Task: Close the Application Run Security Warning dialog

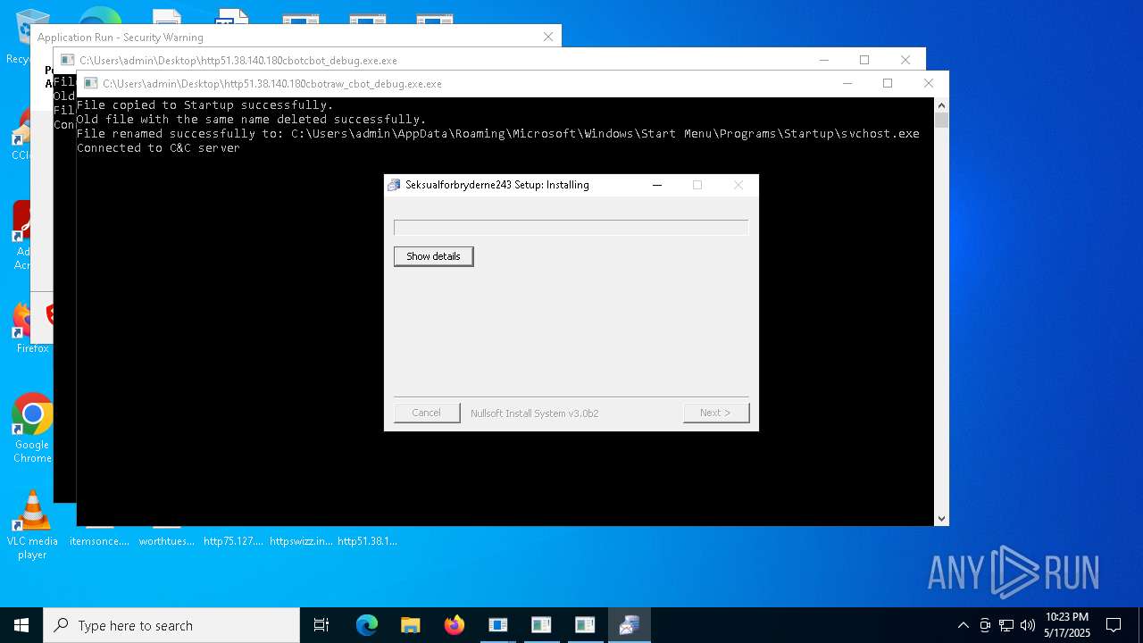Action: (x=548, y=37)
